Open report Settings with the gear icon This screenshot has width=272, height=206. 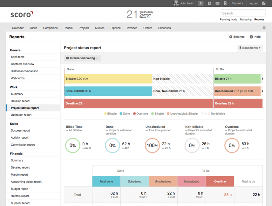tap(237, 37)
